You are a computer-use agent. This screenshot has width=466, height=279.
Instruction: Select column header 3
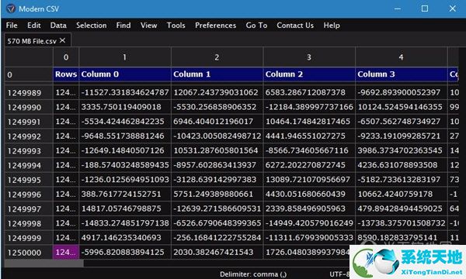(x=309, y=57)
